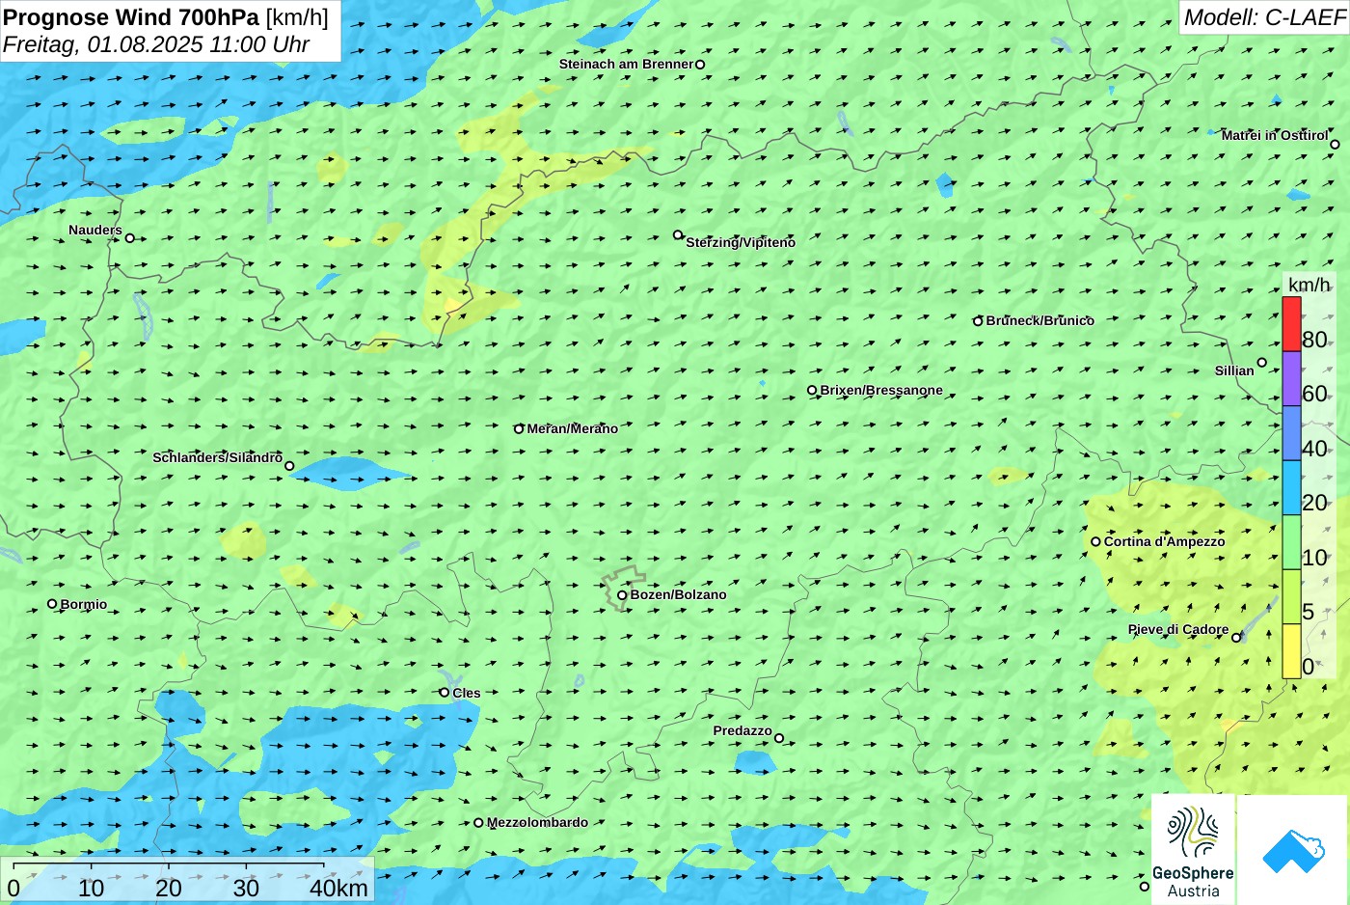Click the '20' scale bar tick label
The image size is (1350, 905).
[169, 889]
